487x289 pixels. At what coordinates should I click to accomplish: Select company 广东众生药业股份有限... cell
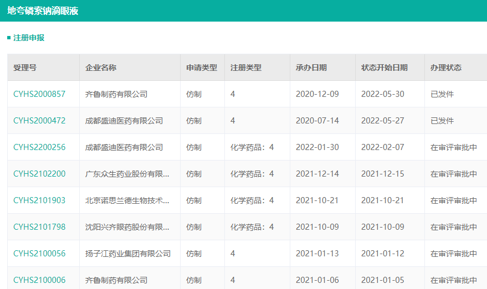tap(127, 174)
